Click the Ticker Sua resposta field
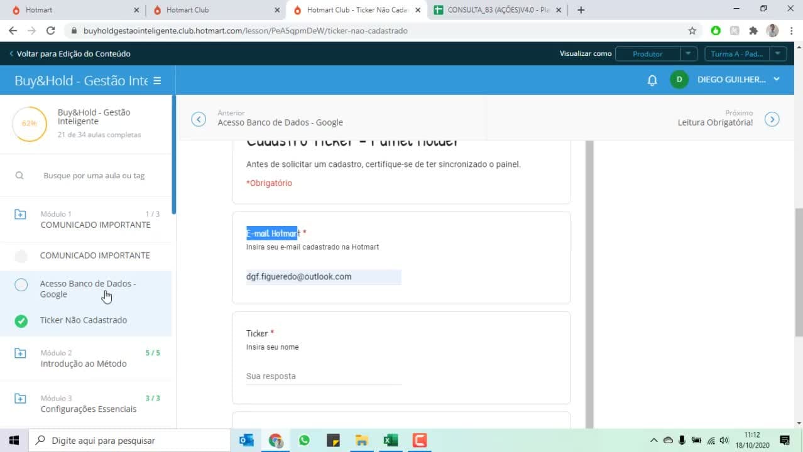This screenshot has height=452, width=803. coord(324,376)
